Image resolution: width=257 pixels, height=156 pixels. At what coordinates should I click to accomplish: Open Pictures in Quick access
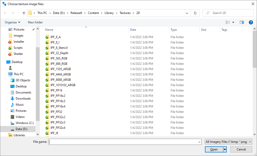(x=19, y=29)
